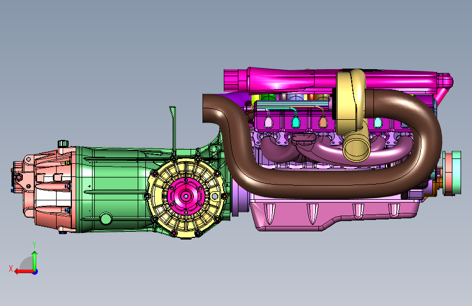
Task: Select the magenta hub at the clutch center
Action: (186, 197)
